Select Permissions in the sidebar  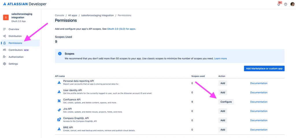pyautogui.click(x=21, y=43)
